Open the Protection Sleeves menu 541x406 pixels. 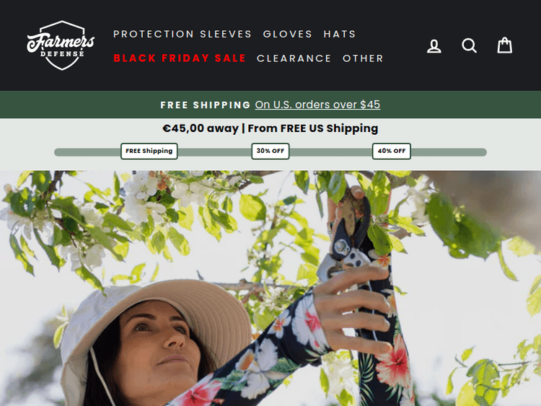(182, 34)
